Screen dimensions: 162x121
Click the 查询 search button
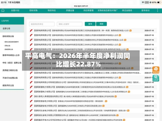[x=90, y=24]
